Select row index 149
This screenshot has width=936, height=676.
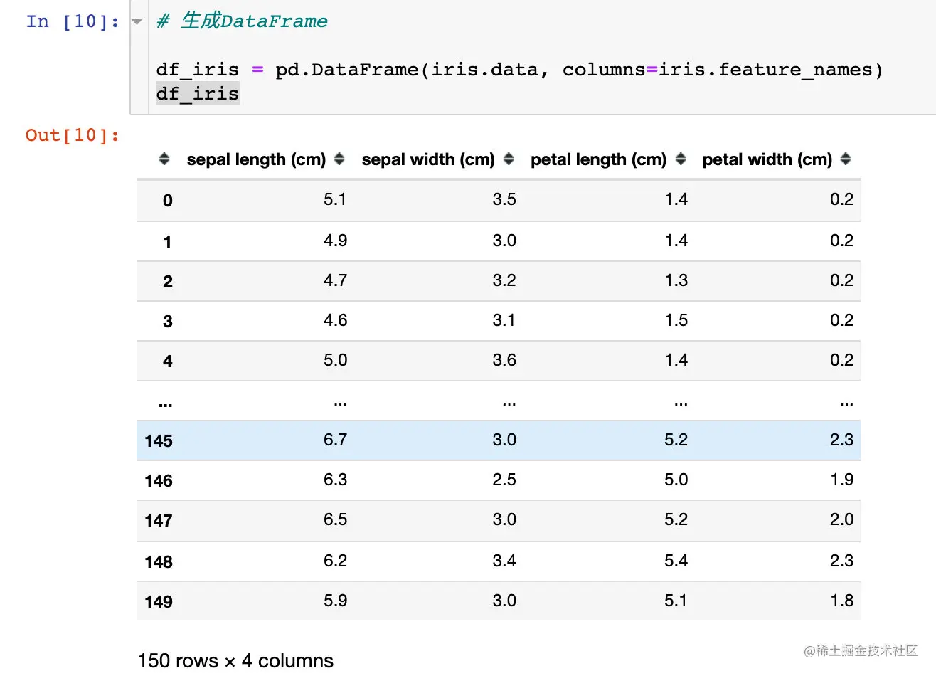click(159, 602)
